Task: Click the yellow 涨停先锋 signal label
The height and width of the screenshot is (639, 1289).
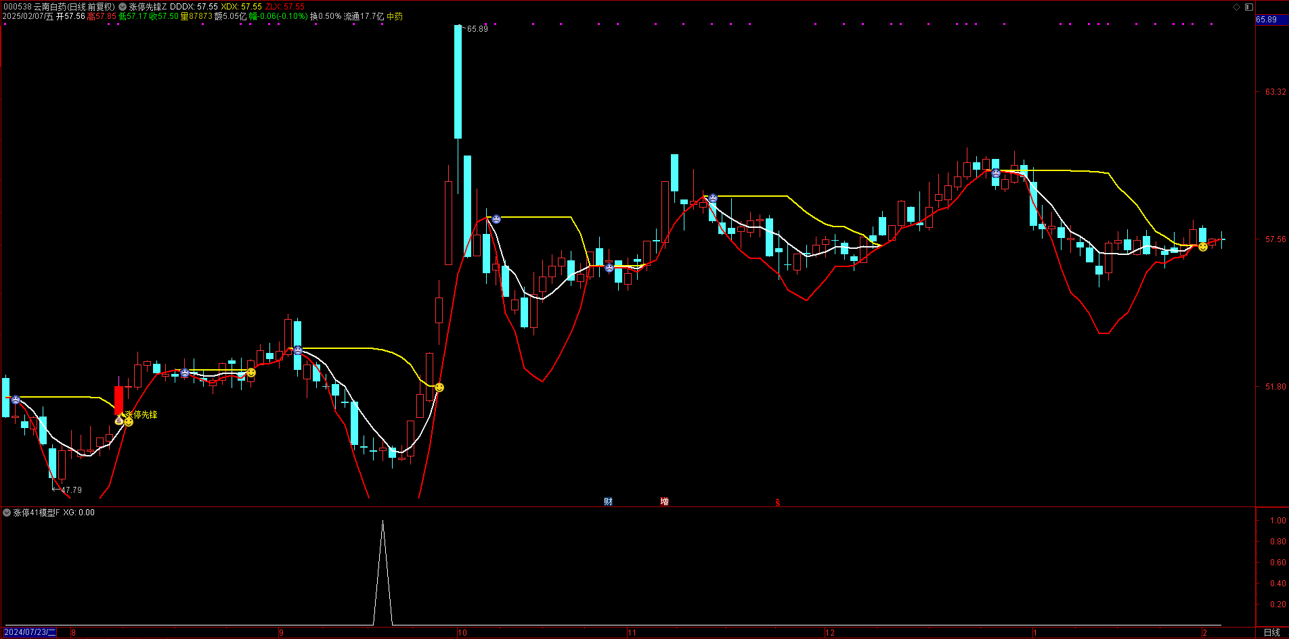Action: pos(141,415)
